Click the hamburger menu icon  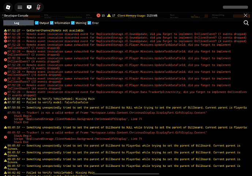pyautogui.click(x=20, y=7)
